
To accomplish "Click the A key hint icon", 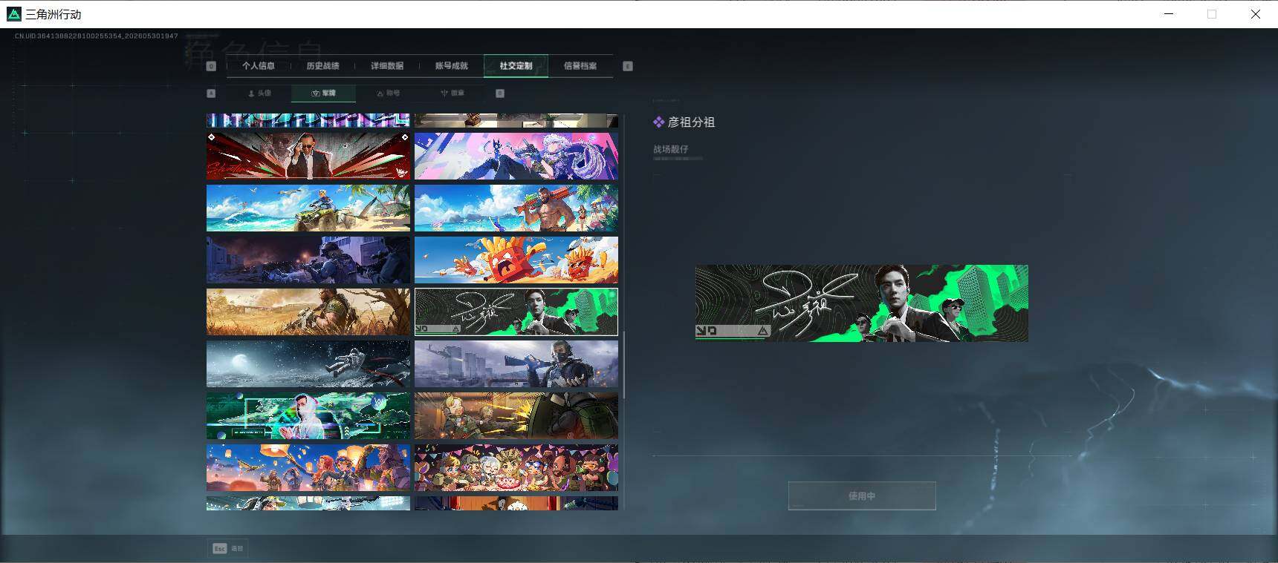I will tap(211, 93).
